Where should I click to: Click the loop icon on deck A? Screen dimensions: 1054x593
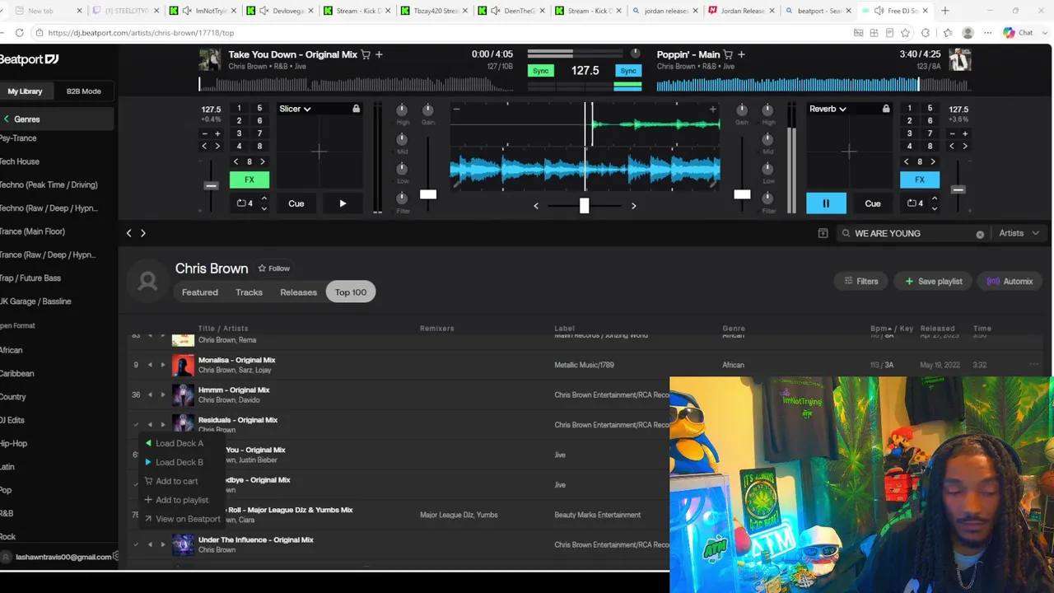(242, 203)
